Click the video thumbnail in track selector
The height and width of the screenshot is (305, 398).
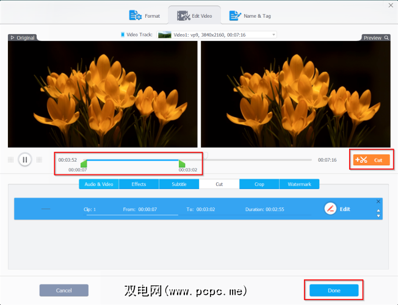(x=164, y=35)
